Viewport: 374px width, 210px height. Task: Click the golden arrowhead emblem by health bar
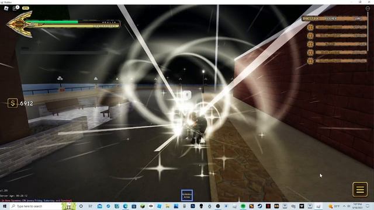[x=19, y=24]
